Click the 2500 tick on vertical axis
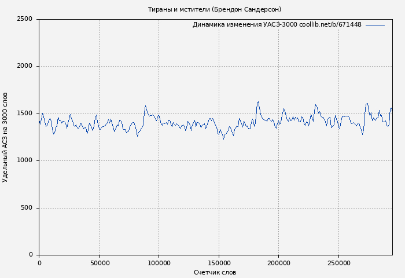The width and height of the screenshot is (405, 278). (x=24, y=19)
